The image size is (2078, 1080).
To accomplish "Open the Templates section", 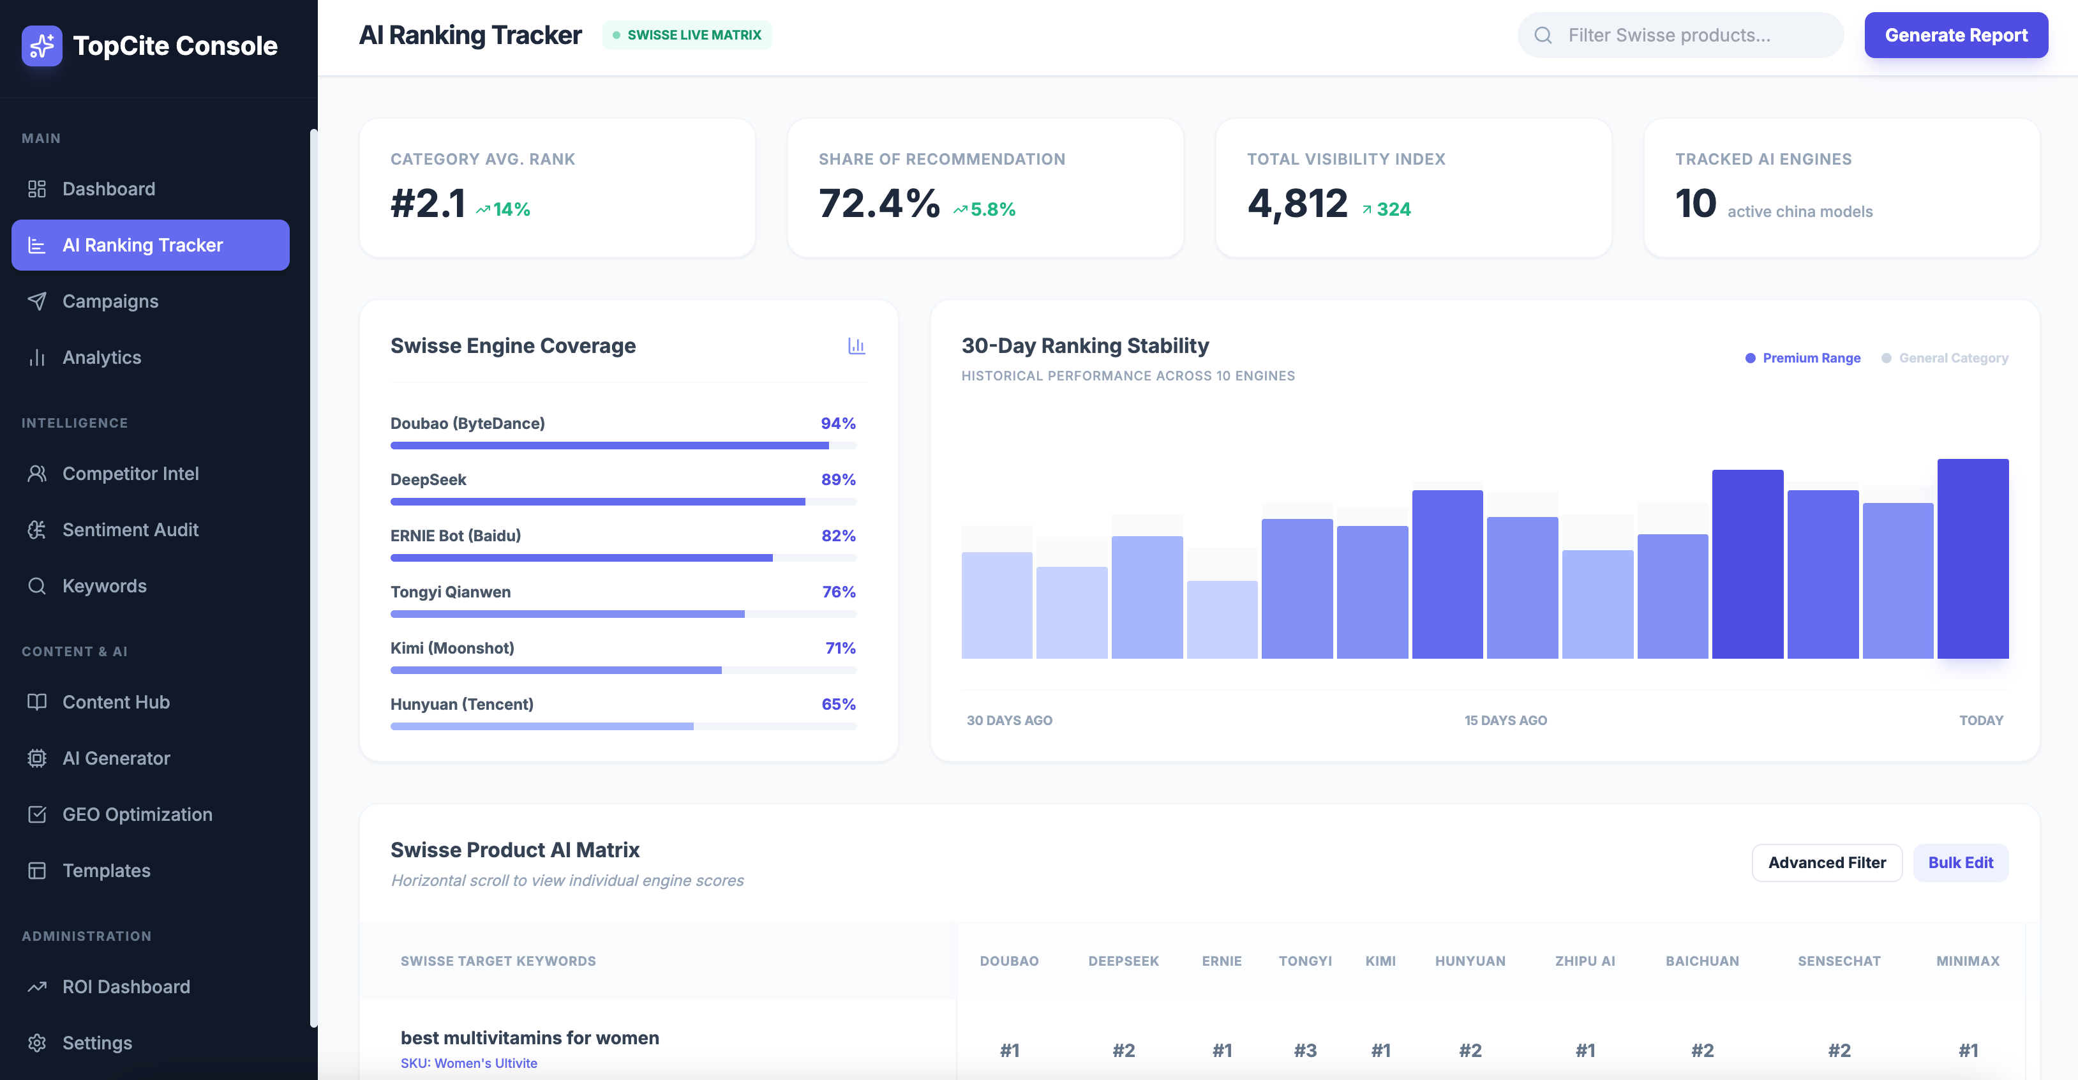I will coord(106,870).
